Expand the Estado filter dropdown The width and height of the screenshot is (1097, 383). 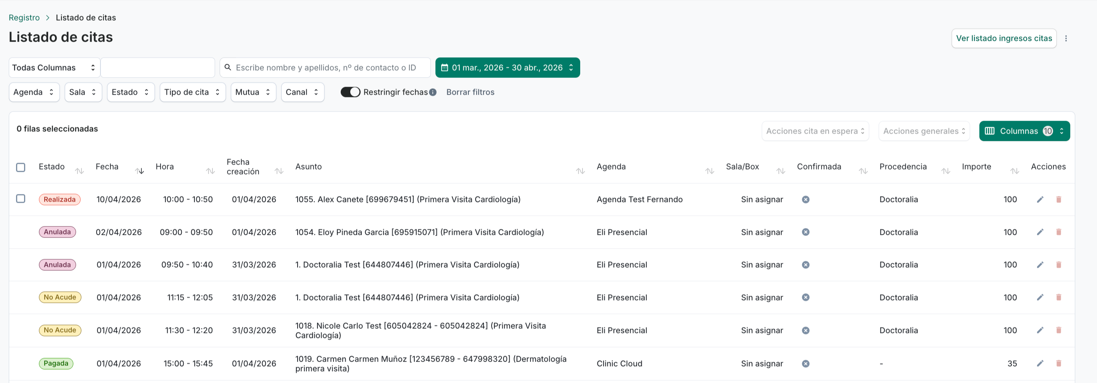[x=130, y=92]
